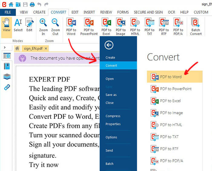
Task: Switch to the SECURE AND SIGN tab
Action: 148,12
